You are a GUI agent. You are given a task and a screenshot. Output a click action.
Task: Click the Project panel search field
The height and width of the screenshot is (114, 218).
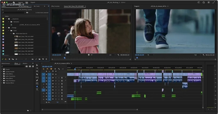click(x=13, y=13)
